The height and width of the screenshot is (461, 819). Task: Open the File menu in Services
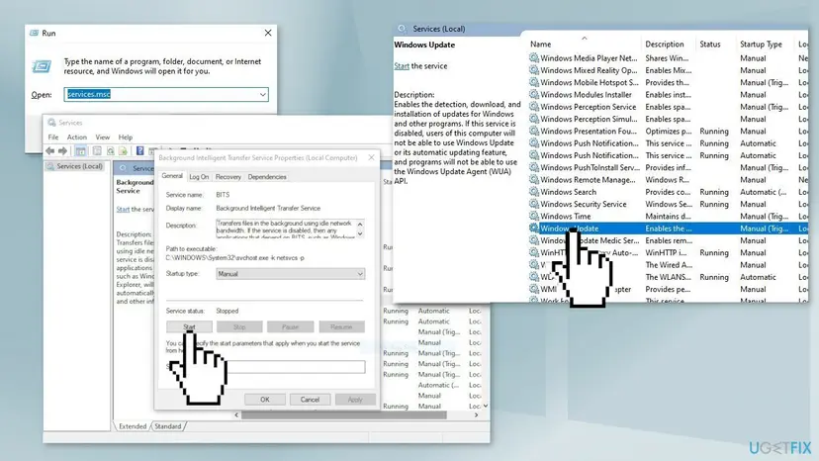53,137
